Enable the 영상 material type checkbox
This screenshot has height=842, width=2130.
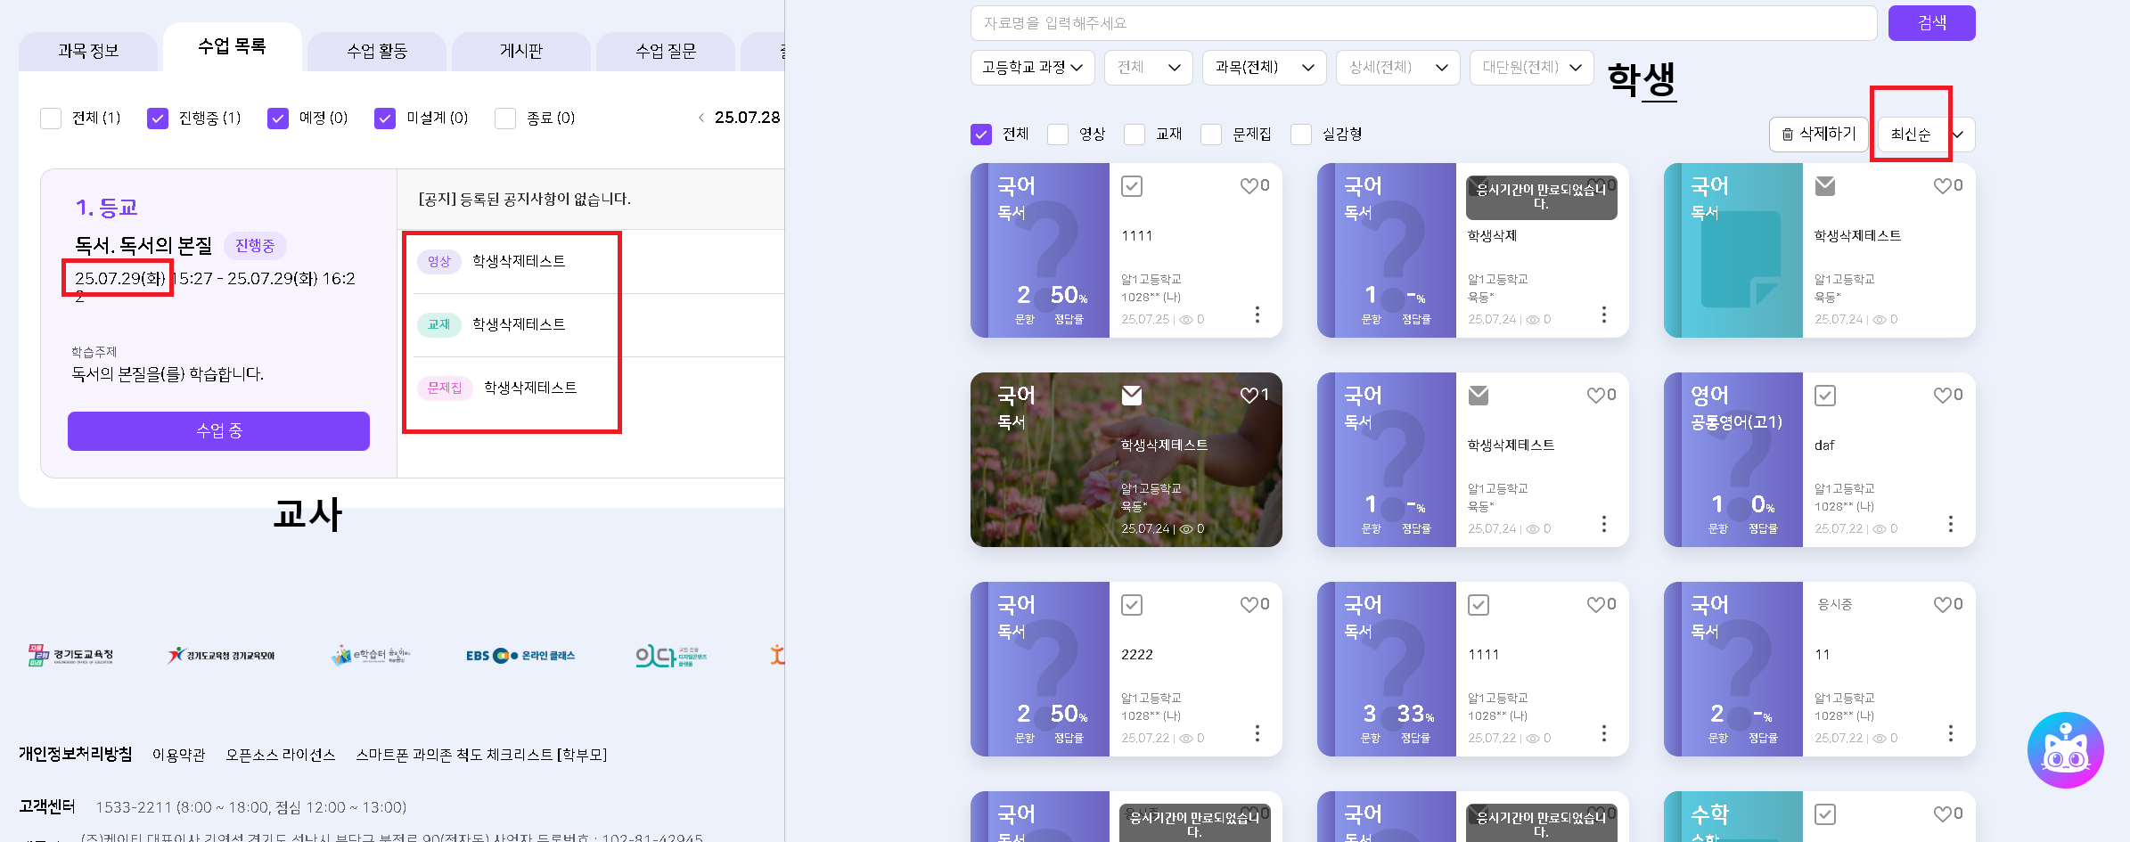(x=1058, y=135)
